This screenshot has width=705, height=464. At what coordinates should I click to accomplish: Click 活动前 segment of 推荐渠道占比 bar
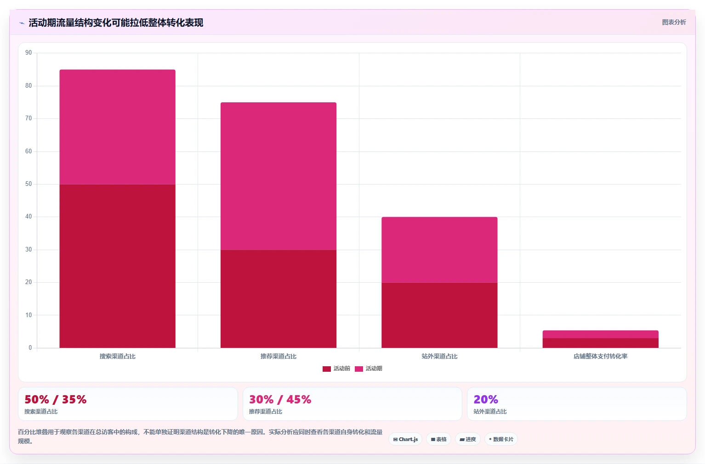[x=279, y=299]
